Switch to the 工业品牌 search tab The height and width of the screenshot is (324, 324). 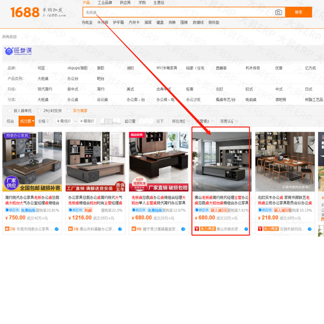click(105, 3)
